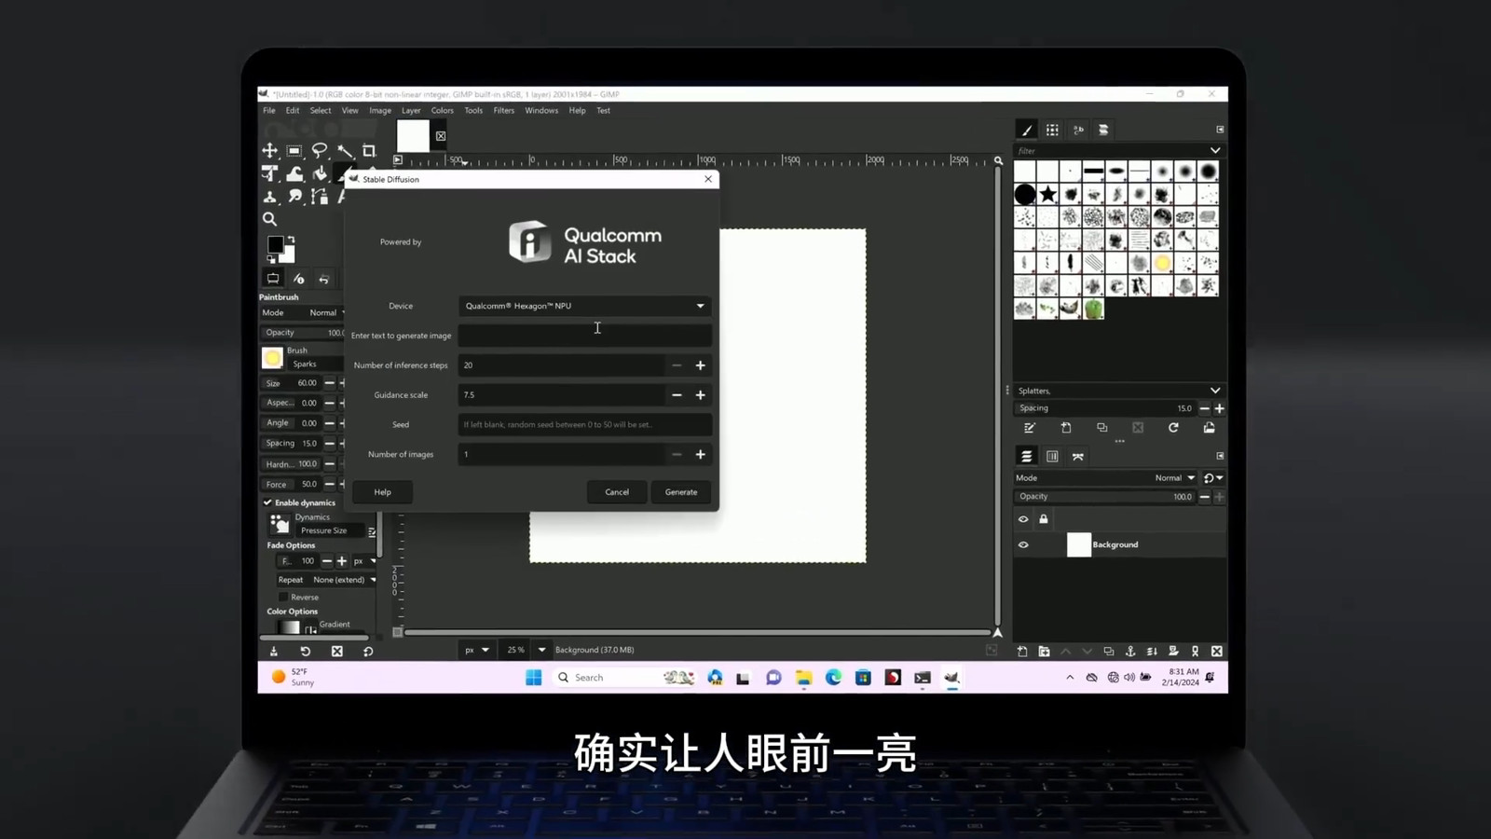Restore tool preset icon
Viewport: 1491px width, 839px height.
tap(305, 652)
